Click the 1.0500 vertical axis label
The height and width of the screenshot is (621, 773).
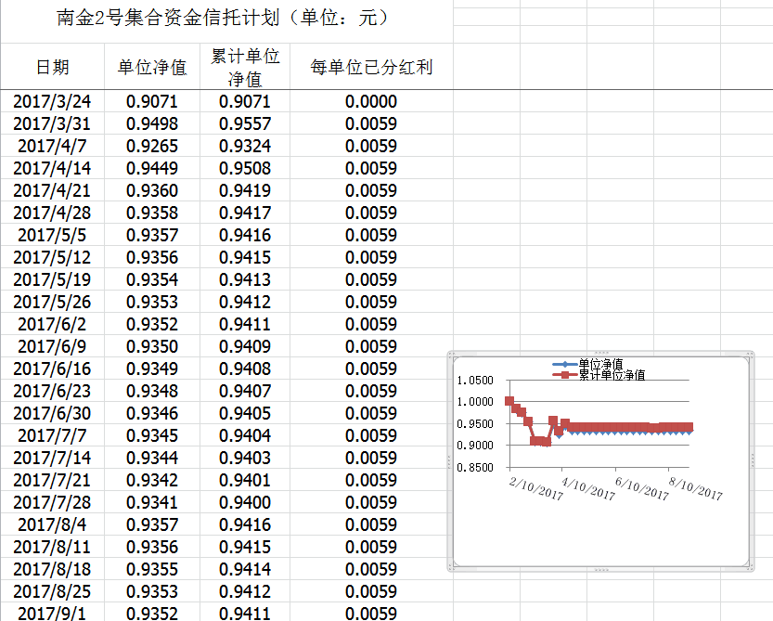(x=475, y=381)
